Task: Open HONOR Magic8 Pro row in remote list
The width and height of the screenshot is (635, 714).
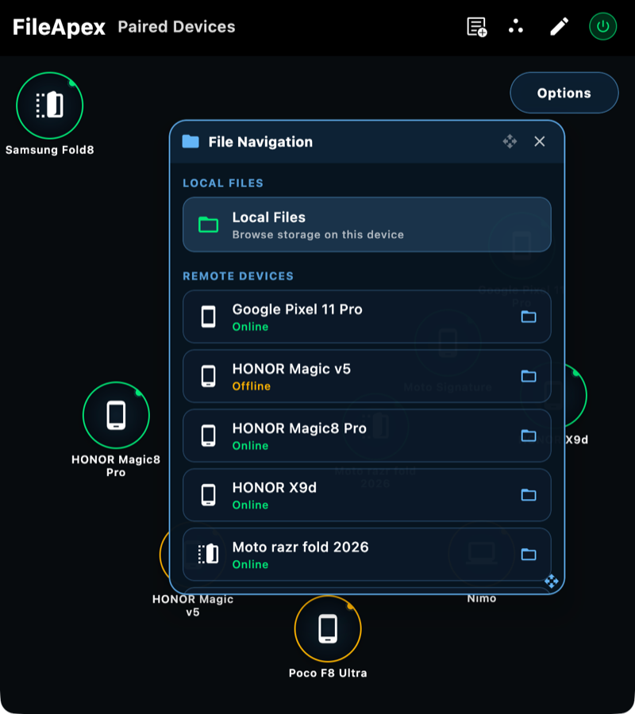Action: [x=367, y=436]
